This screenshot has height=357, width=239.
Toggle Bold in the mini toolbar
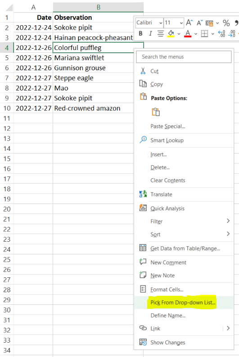(x=141, y=34)
